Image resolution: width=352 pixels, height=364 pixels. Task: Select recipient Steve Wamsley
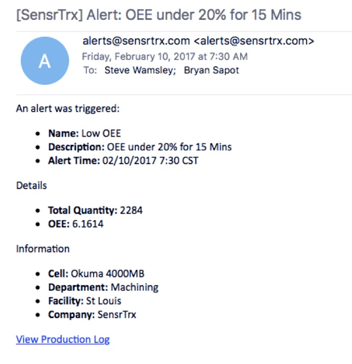tap(137, 70)
